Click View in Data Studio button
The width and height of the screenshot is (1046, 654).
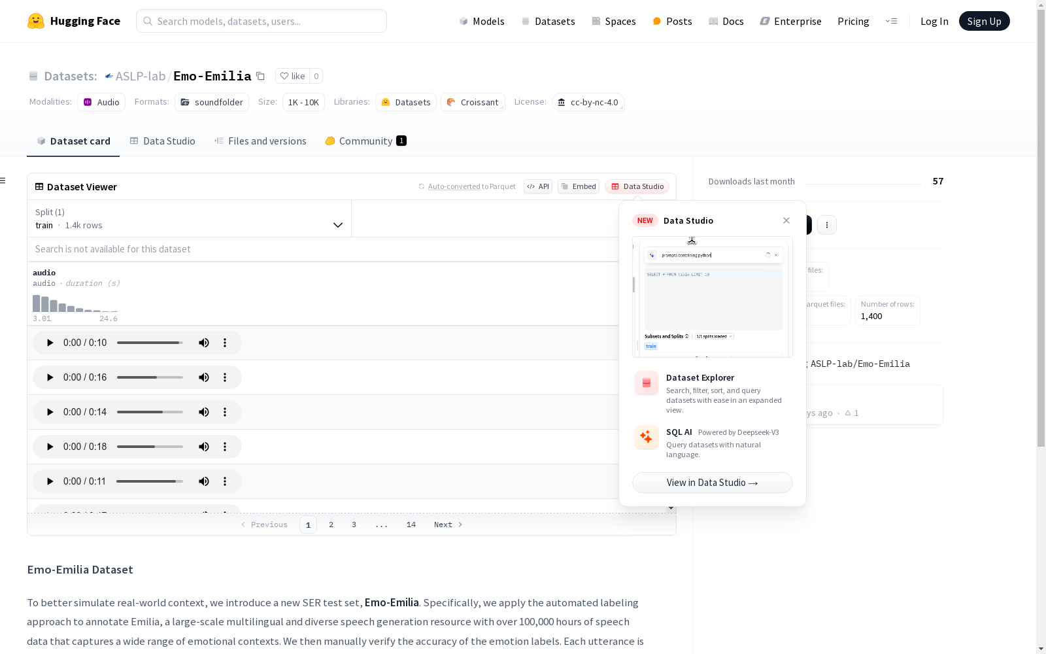(x=712, y=483)
